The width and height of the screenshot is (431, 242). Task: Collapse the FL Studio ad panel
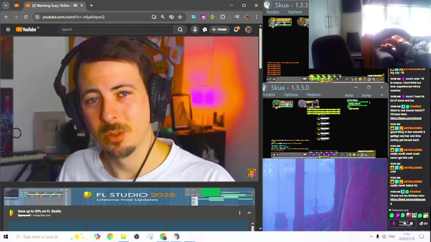tap(249, 213)
